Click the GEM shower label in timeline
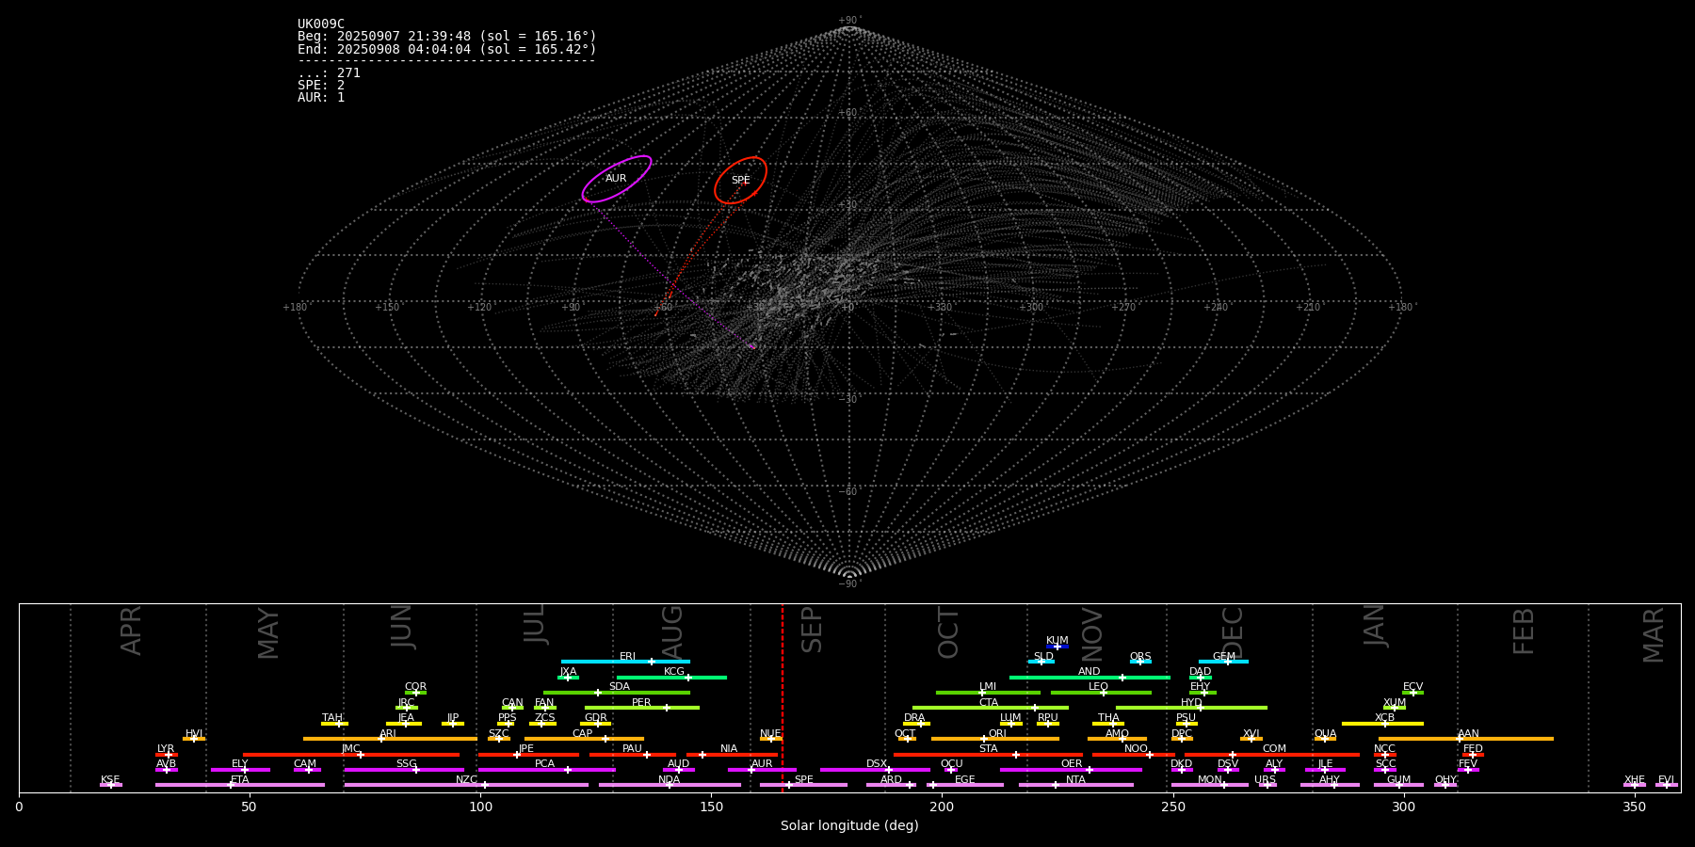The height and width of the screenshot is (847, 1695). pos(1224,657)
